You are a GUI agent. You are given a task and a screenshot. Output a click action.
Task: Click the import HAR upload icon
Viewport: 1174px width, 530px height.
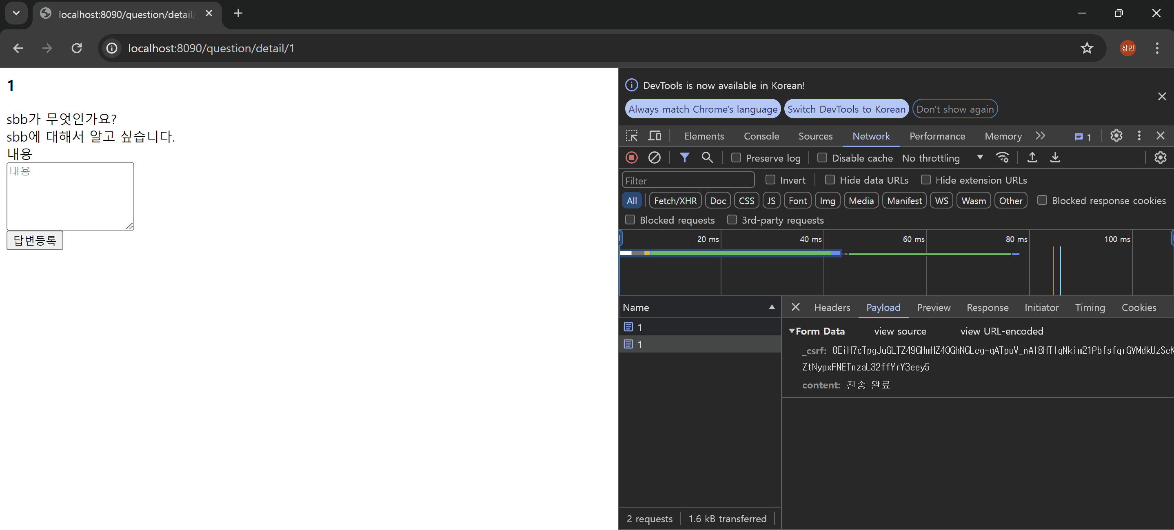[1032, 157]
